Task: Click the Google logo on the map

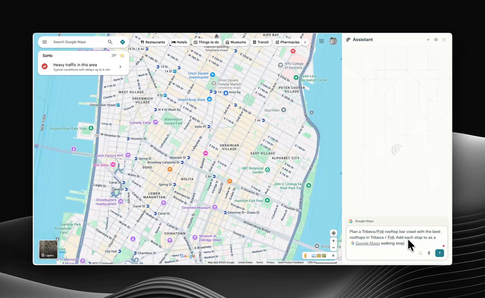Action: (x=188, y=256)
